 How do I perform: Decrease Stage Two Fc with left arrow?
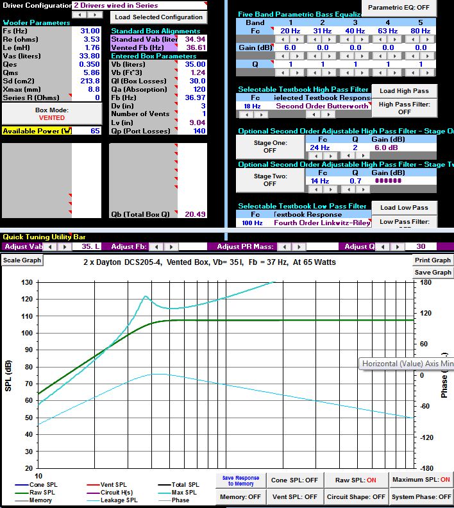tap(315, 189)
